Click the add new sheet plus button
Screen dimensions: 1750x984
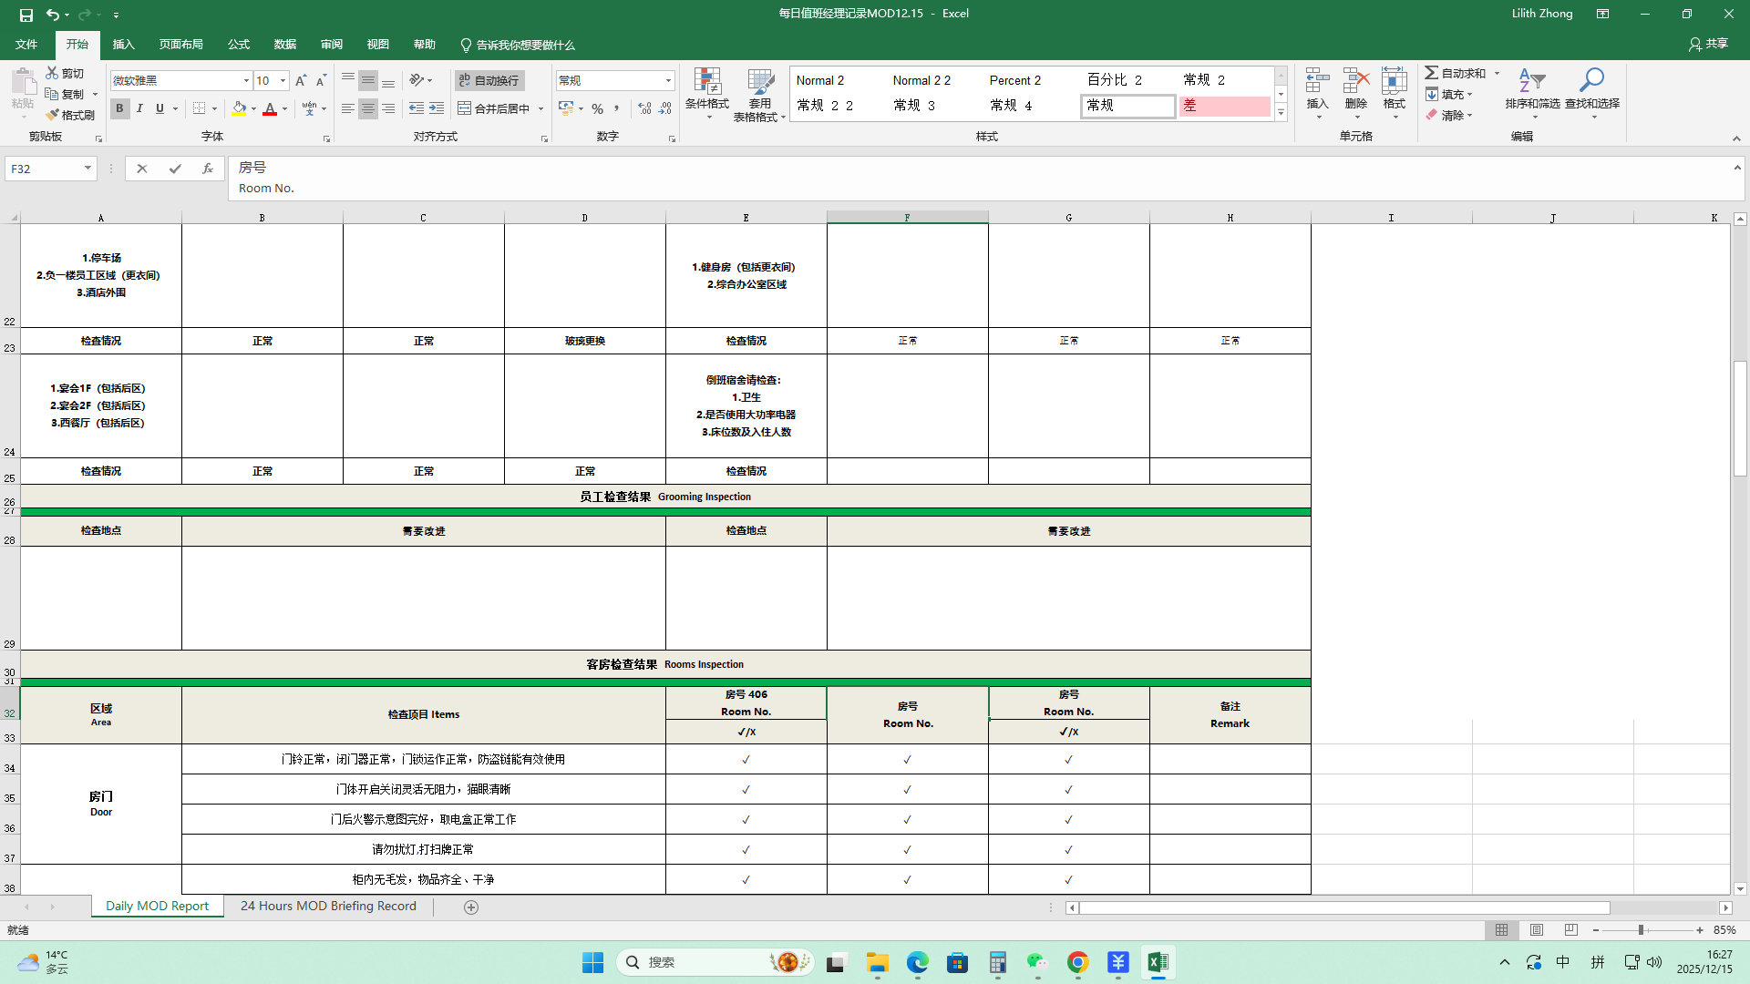click(x=471, y=907)
